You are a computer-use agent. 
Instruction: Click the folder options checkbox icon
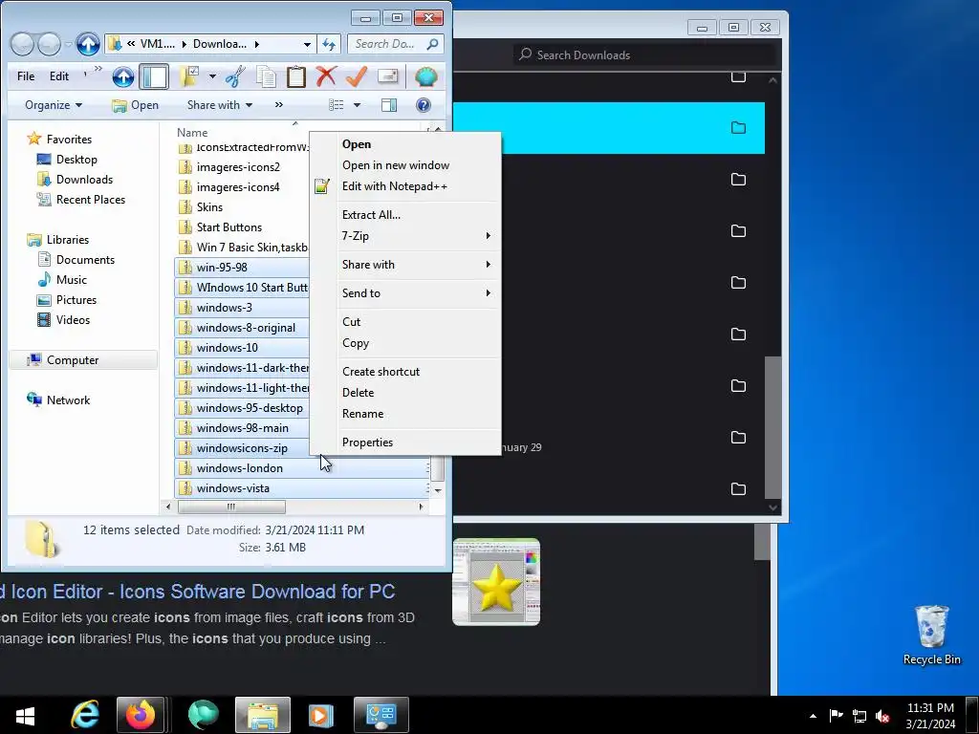189,76
